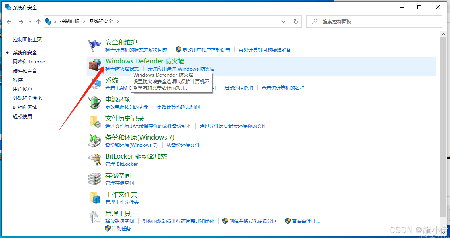Expand chevron after 控制面板 in address bar
The width and height of the screenshot is (450, 238).
84,21
